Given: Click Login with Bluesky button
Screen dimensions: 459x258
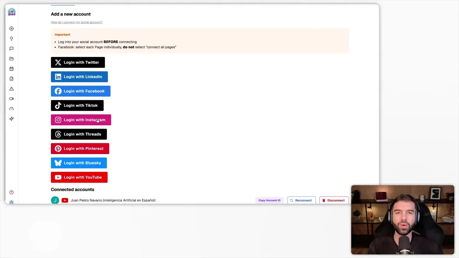Looking at the screenshot, I should coord(79,163).
